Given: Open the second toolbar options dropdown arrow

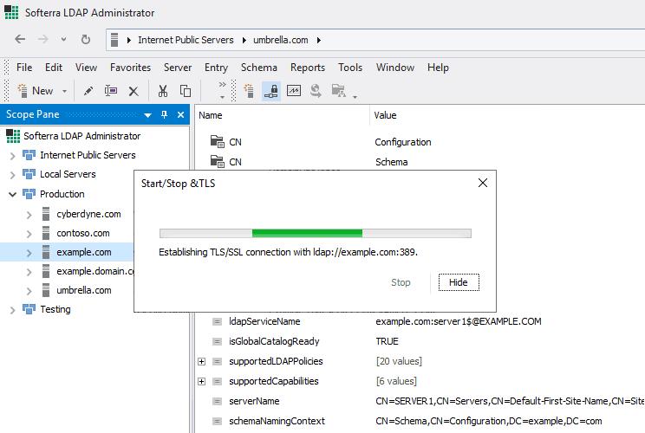Looking at the screenshot, I should (x=355, y=97).
